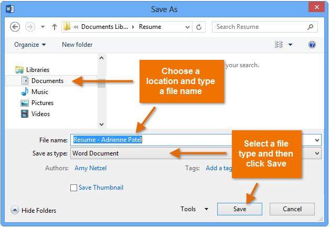Click the Tools dropdown arrow
The height and width of the screenshot is (228, 330).
pos(206,209)
